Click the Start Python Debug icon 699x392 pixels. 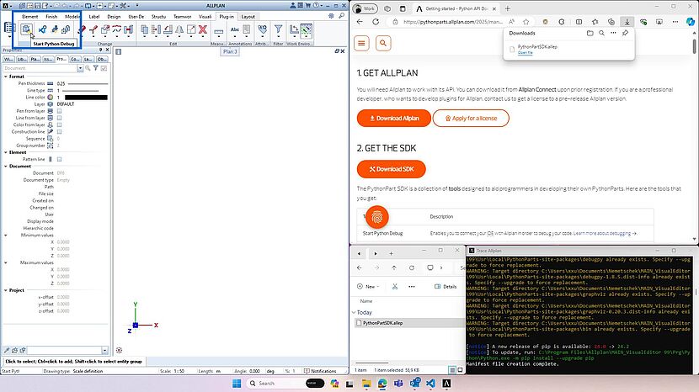pos(26,30)
